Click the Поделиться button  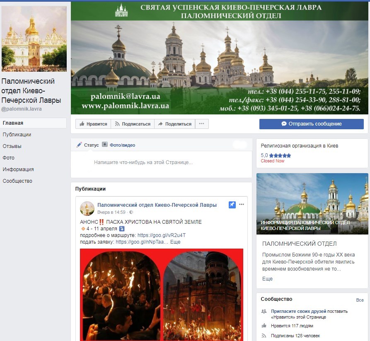click(175, 124)
